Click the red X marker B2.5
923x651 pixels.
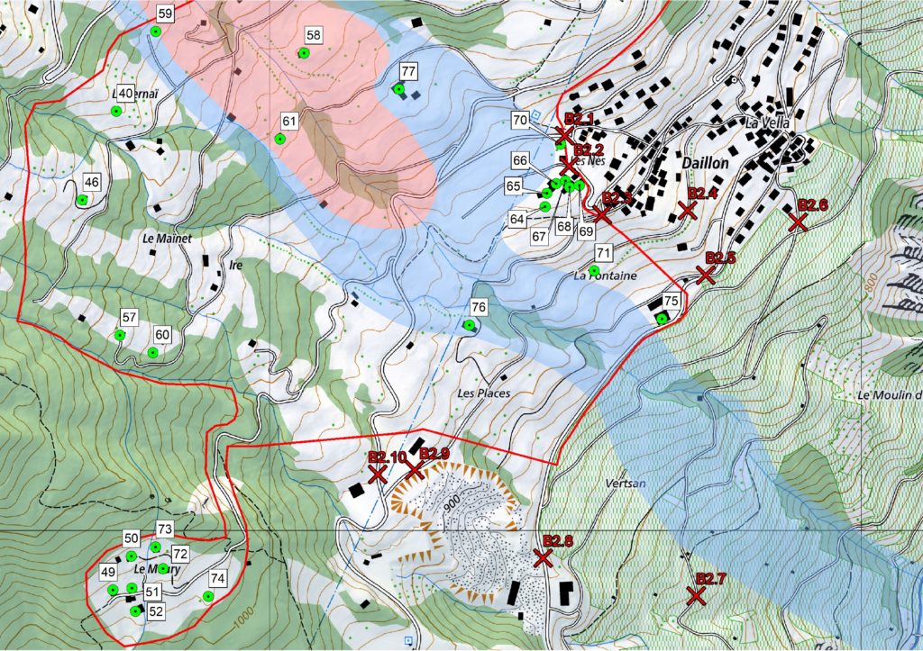click(x=706, y=276)
